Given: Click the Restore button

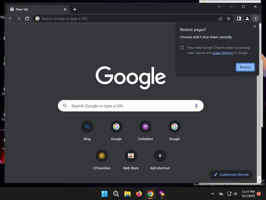Looking at the screenshot, I should pyautogui.click(x=245, y=67).
